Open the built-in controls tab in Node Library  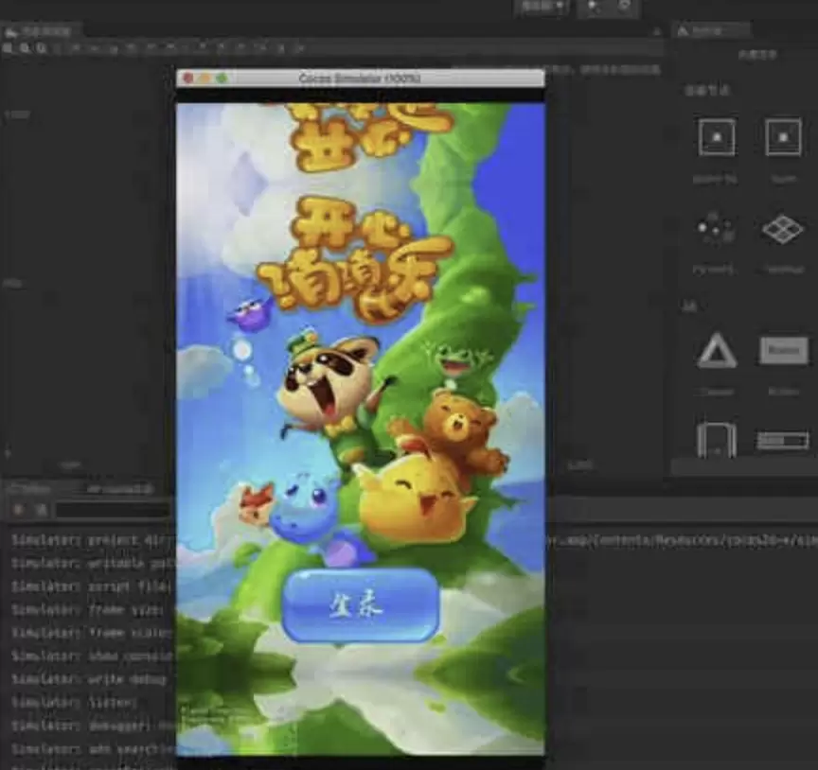click(x=756, y=54)
